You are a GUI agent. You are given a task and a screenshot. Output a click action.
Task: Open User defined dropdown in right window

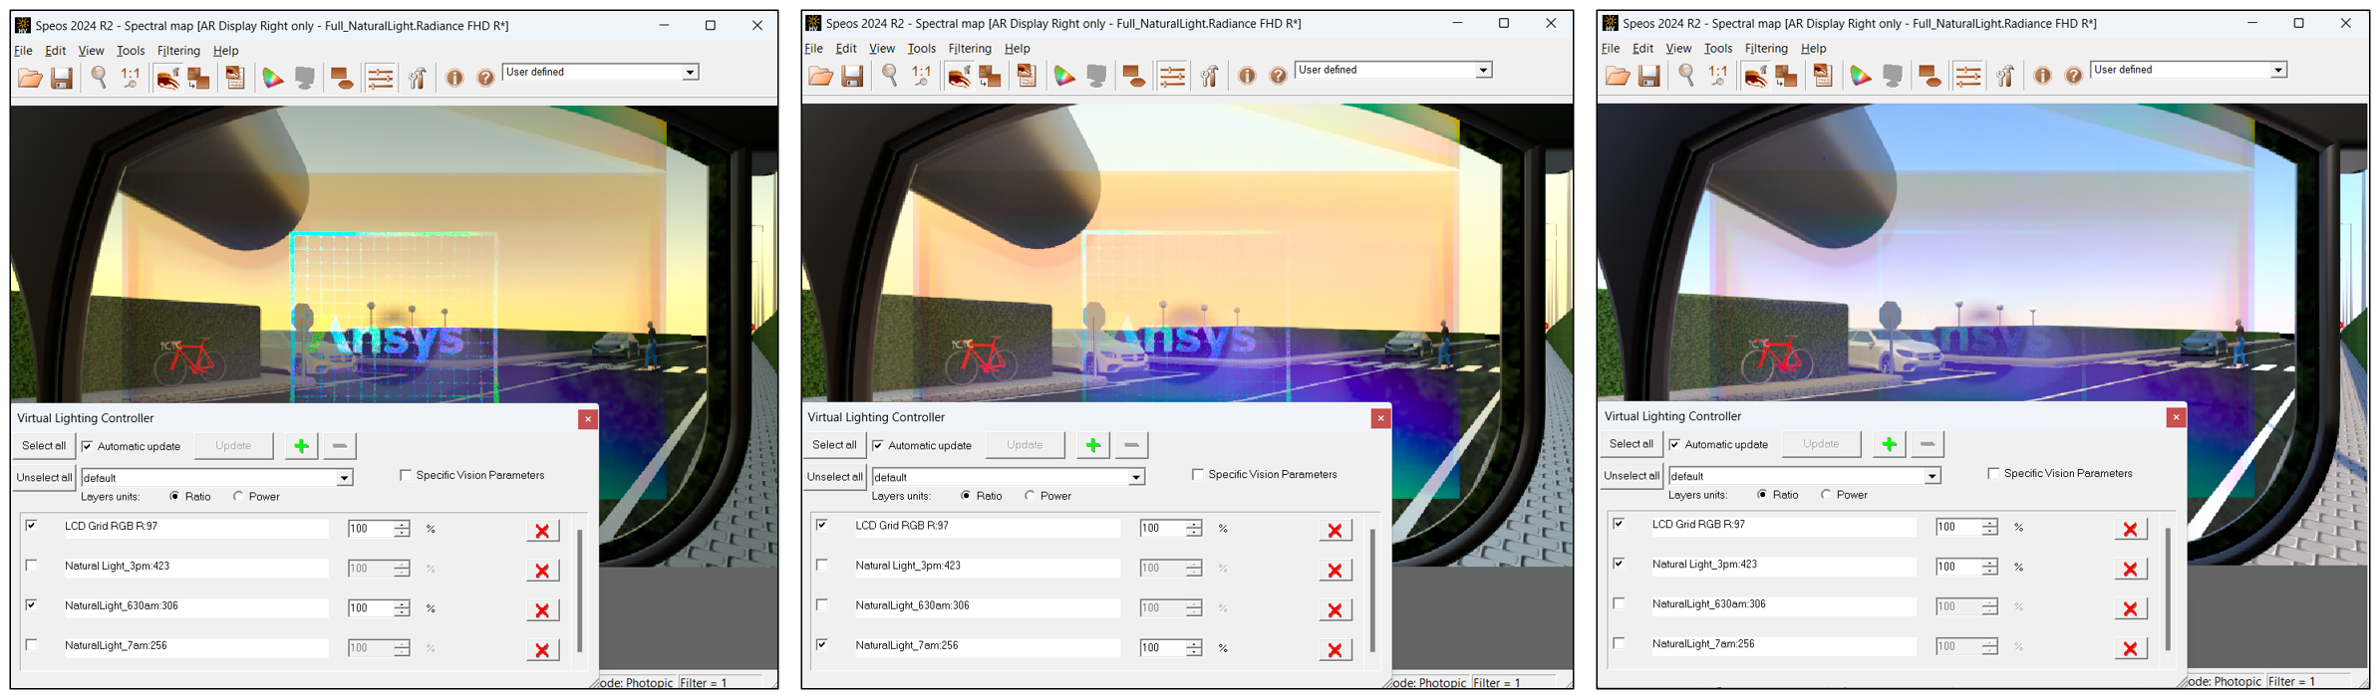point(2278,70)
